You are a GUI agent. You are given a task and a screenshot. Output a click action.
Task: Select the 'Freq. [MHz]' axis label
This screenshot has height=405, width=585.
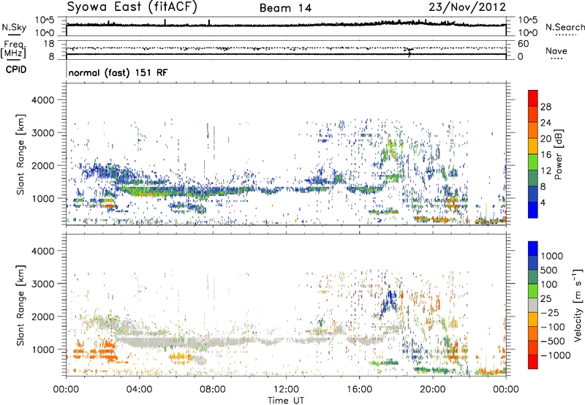point(13,49)
